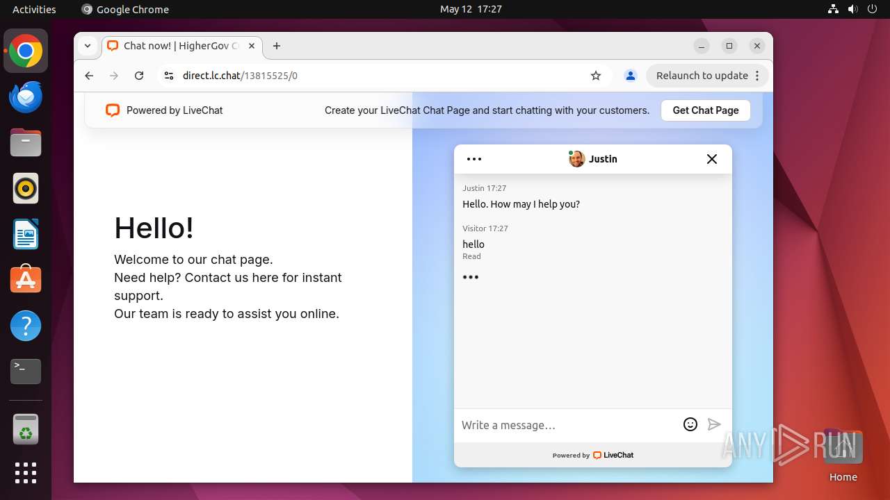The height and width of the screenshot is (500, 890).
Task: Open Trash from the dock
Action: 26,429
